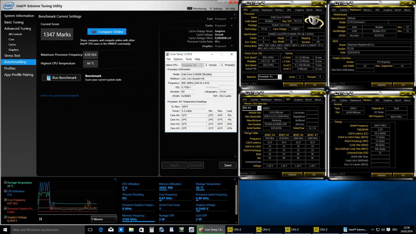Click the Monitoring icon in Intel XTU header

[190, 8]
